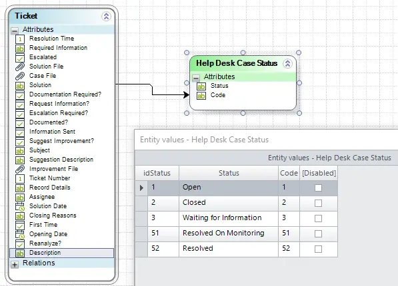Click the boolean icon beside Suggest Improvement?
The width and height of the screenshot is (398, 286).
pyautogui.click(x=20, y=142)
